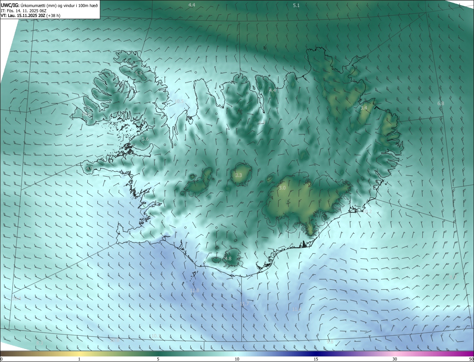Click the 11.8 value off south coast

click(x=194, y=291)
